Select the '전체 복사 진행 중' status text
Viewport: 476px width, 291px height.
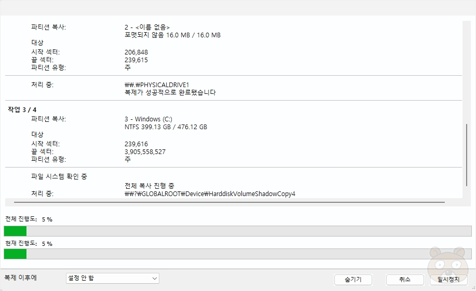tap(149, 186)
